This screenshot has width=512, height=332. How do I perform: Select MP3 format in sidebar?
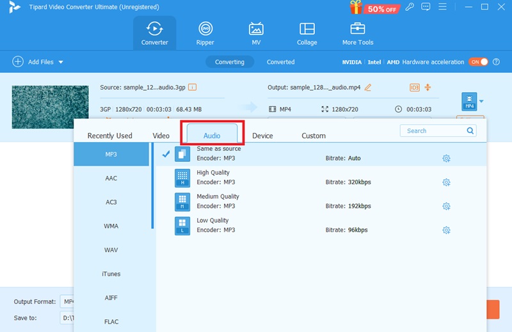(x=111, y=154)
